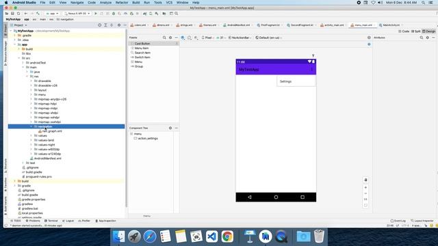Click the Make Project hammer icon

(38, 14)
